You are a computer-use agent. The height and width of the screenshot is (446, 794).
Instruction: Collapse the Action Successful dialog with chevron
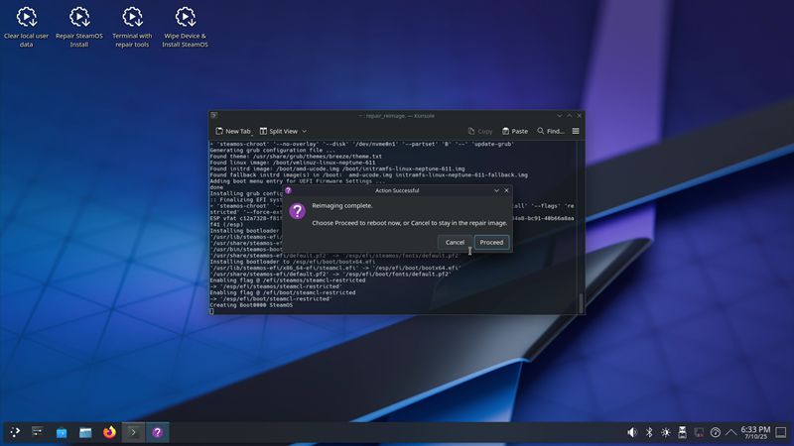click(496, 190)
